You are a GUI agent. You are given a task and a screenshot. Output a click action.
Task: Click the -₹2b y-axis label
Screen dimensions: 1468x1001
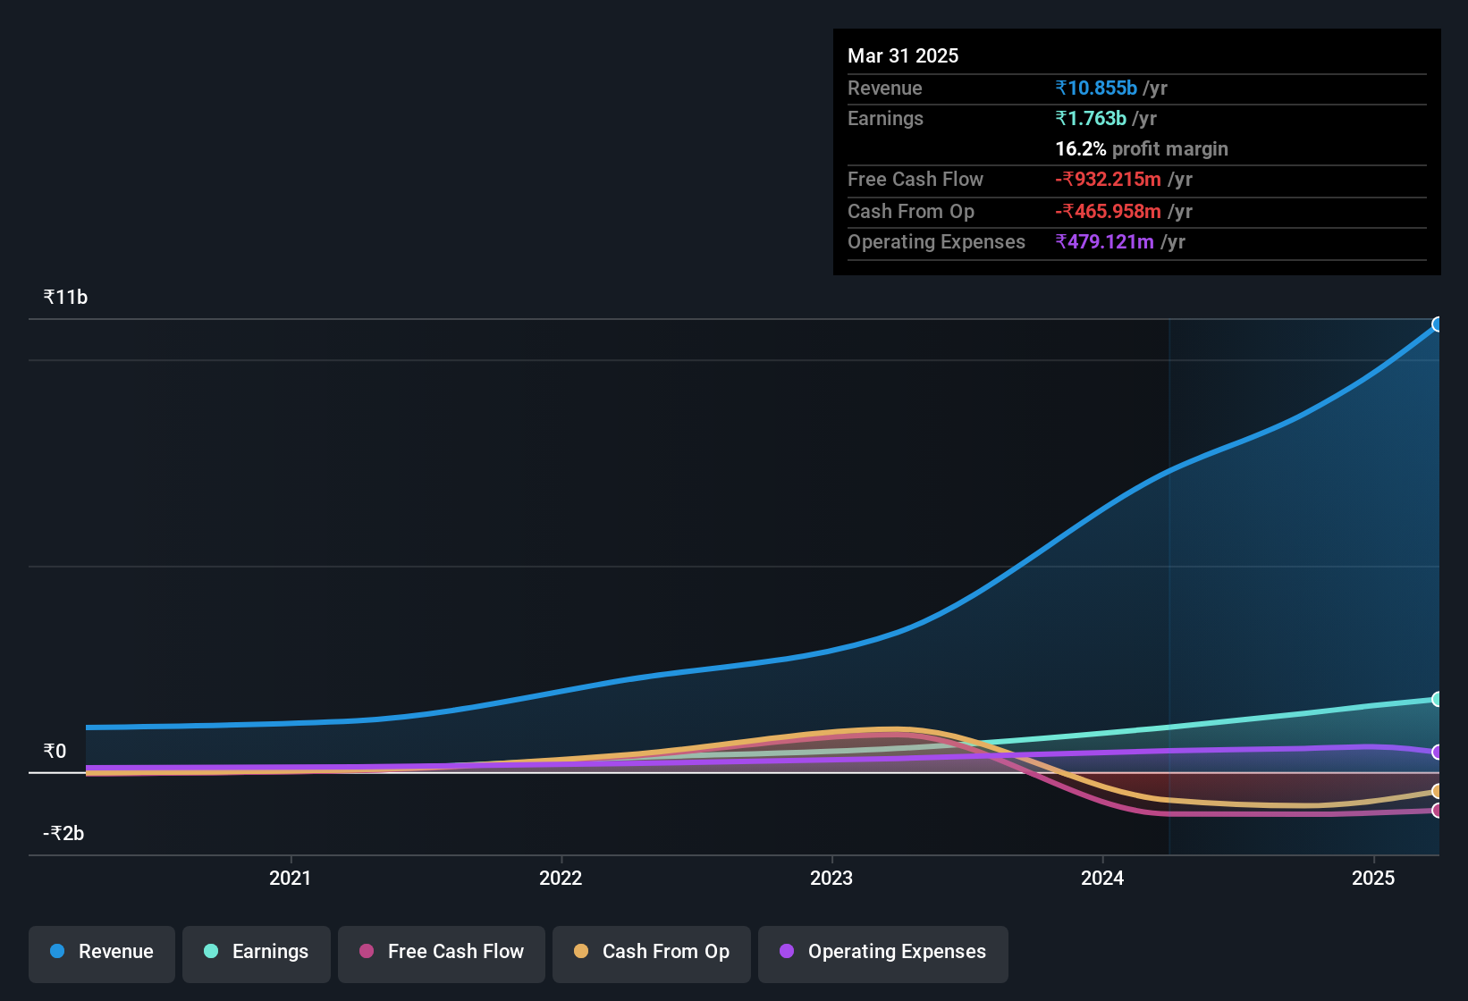pyautogui.click(x=63, y=834)
